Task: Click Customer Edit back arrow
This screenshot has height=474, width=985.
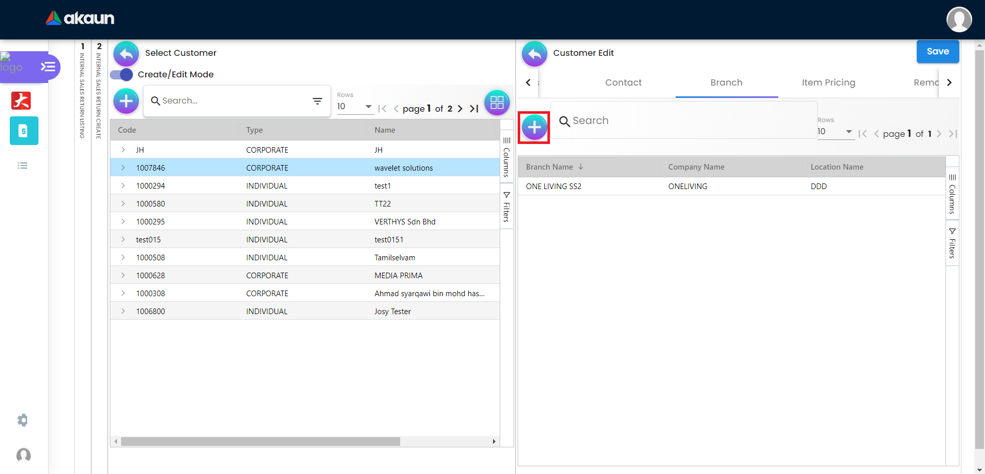Action: coord(535,54)
